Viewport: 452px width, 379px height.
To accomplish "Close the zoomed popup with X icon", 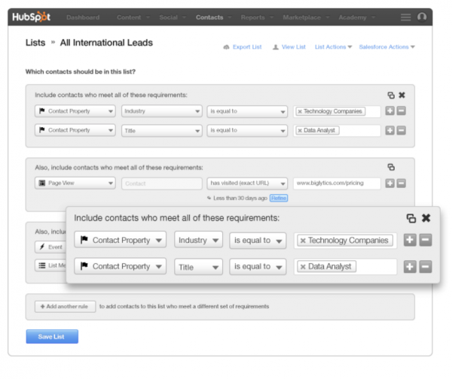I will point(426,218).
